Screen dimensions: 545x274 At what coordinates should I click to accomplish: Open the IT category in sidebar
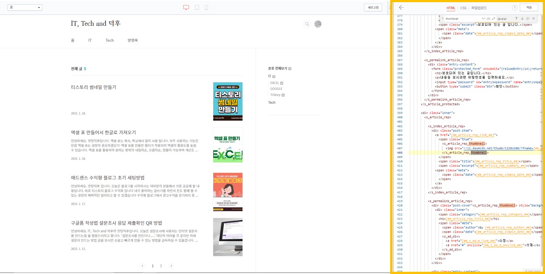(270, 76)
